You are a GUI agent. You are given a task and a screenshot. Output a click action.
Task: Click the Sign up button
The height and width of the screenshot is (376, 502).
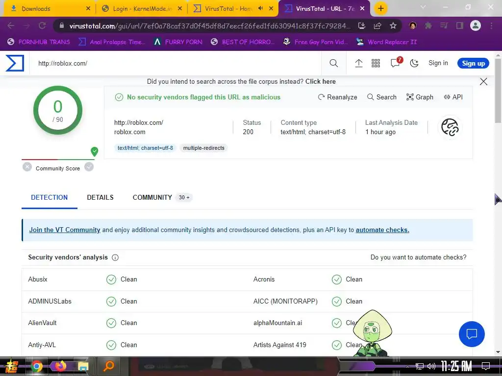pyautogui.click(x=473, y=63)
